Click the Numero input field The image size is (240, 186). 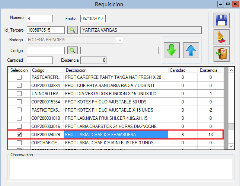click(x=40, y=18)
